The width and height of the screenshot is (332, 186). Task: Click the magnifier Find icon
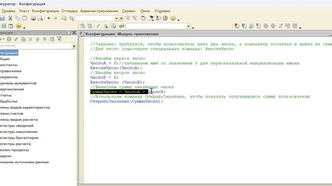(72, 19)
